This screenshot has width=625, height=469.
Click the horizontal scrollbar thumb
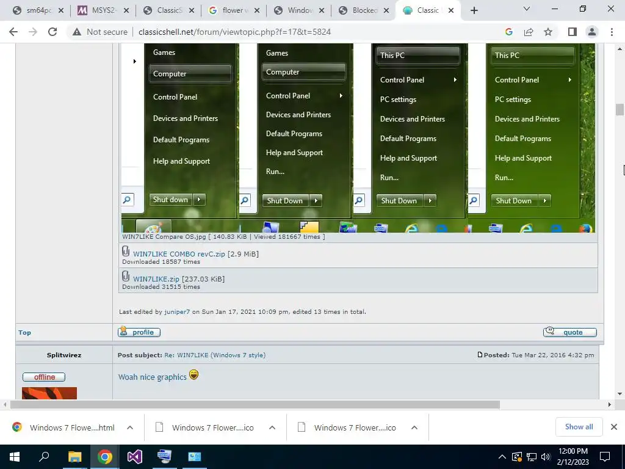(255, 405)
